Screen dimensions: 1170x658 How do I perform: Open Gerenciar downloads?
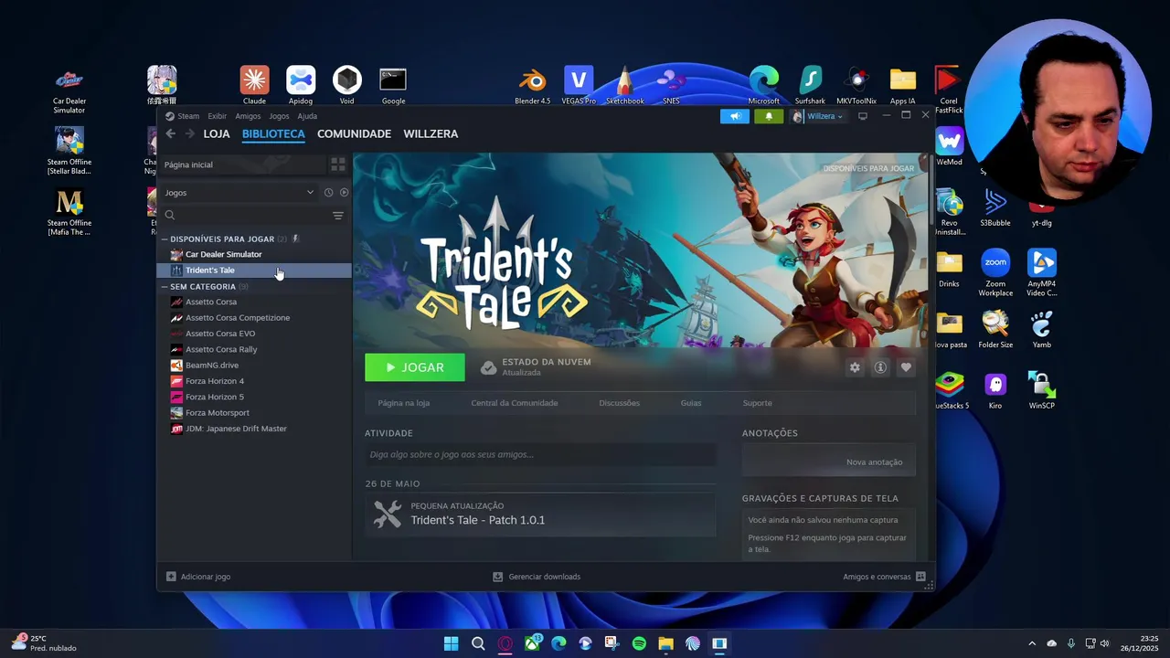[x=537, y=577]
